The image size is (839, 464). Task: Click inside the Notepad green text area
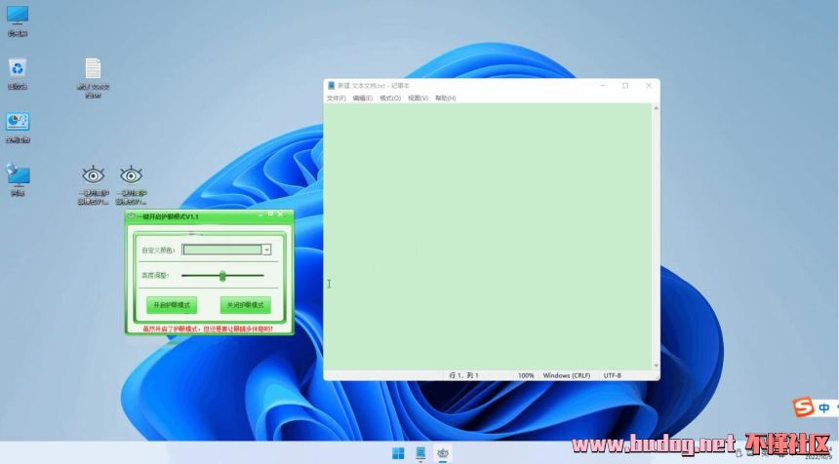coord(488,236)
